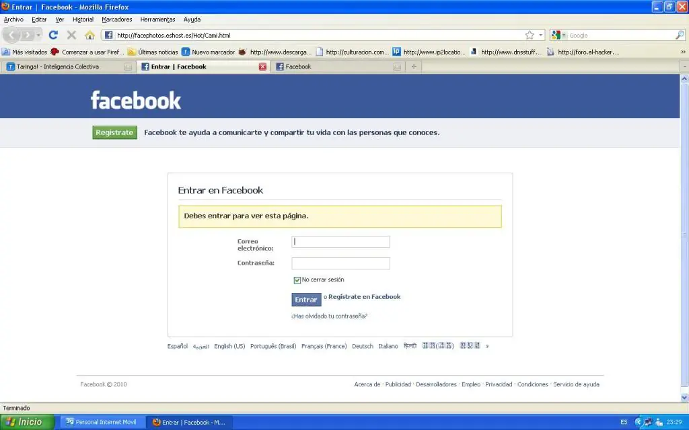Go forward with the Forward arrow
This screenshot has width=689, height=430.
tap(27, 35)
